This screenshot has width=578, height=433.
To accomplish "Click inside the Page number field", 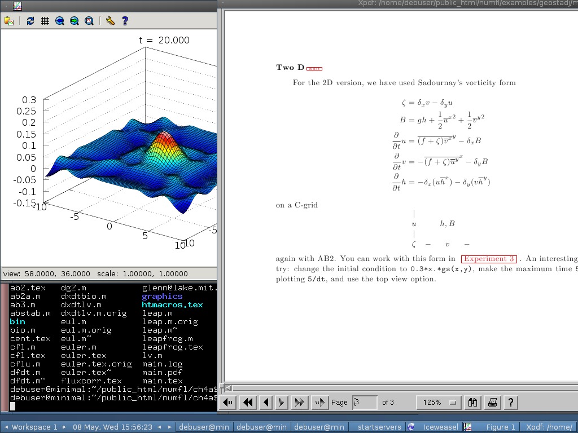I will pyautogui.click(x=365, y=402).
